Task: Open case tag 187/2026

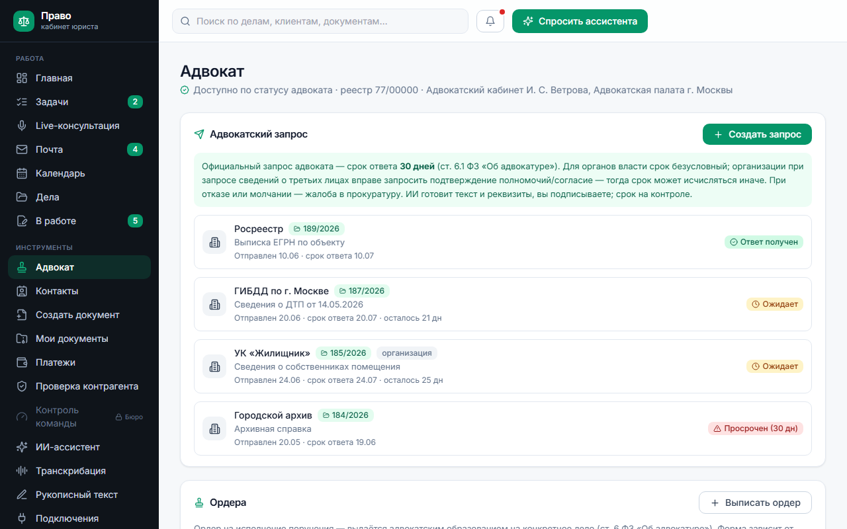Action: pos(362,291)
